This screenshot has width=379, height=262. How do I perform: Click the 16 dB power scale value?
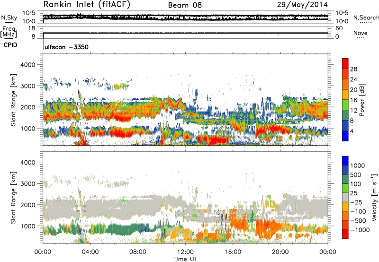tap(353, 100)
